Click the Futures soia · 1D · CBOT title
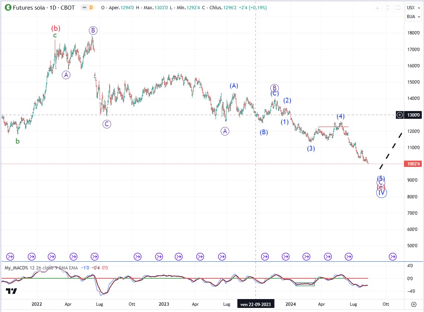This screenshot has width=424, height=312. coord(44,7)
